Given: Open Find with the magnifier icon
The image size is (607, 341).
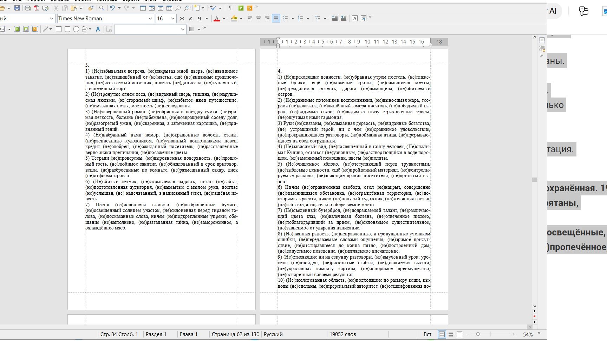Looking at the screenshot, I should 102,8.
